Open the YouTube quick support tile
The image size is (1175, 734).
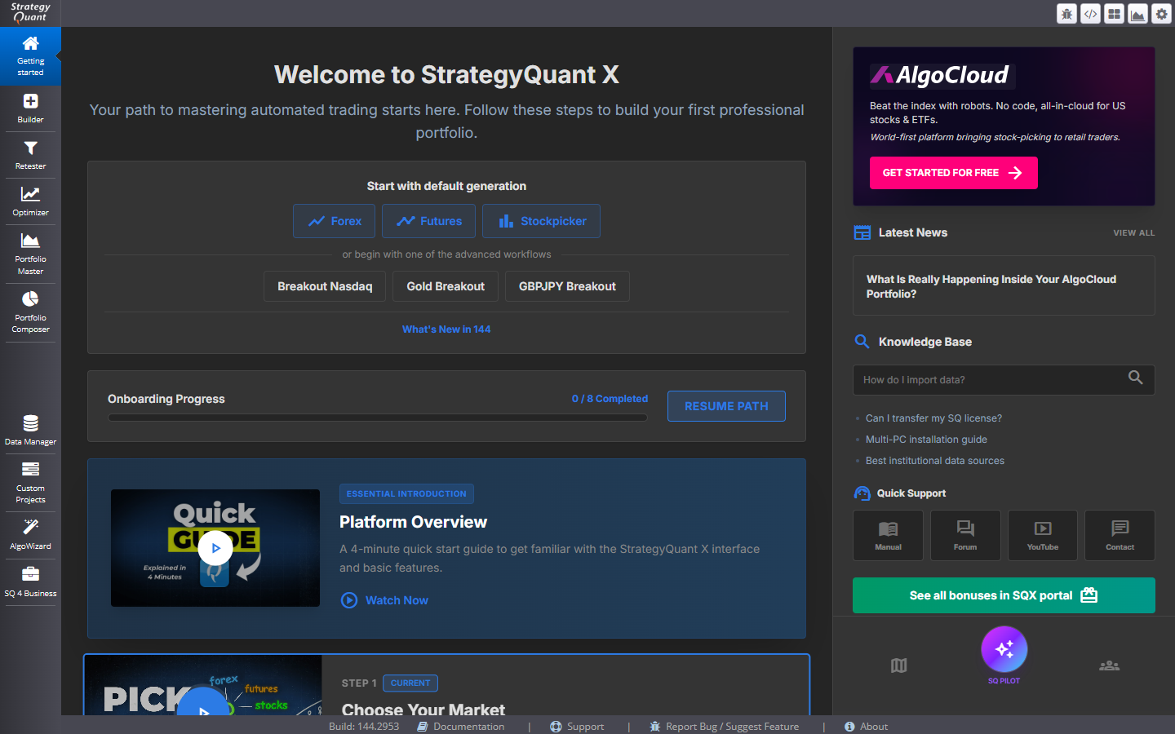pyautogui.click(x=1043, y=535)
